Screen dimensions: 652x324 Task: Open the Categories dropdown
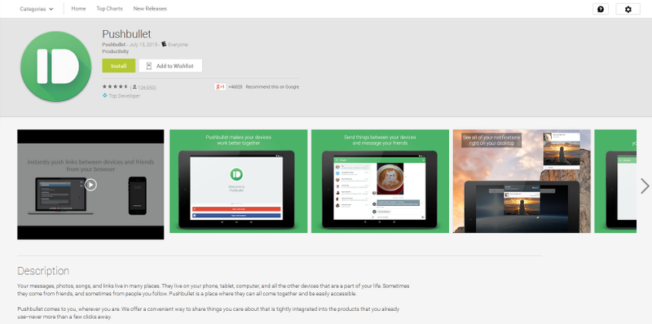tap(37, 9)
